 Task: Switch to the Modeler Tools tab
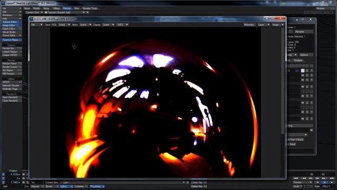click(90, 8)
